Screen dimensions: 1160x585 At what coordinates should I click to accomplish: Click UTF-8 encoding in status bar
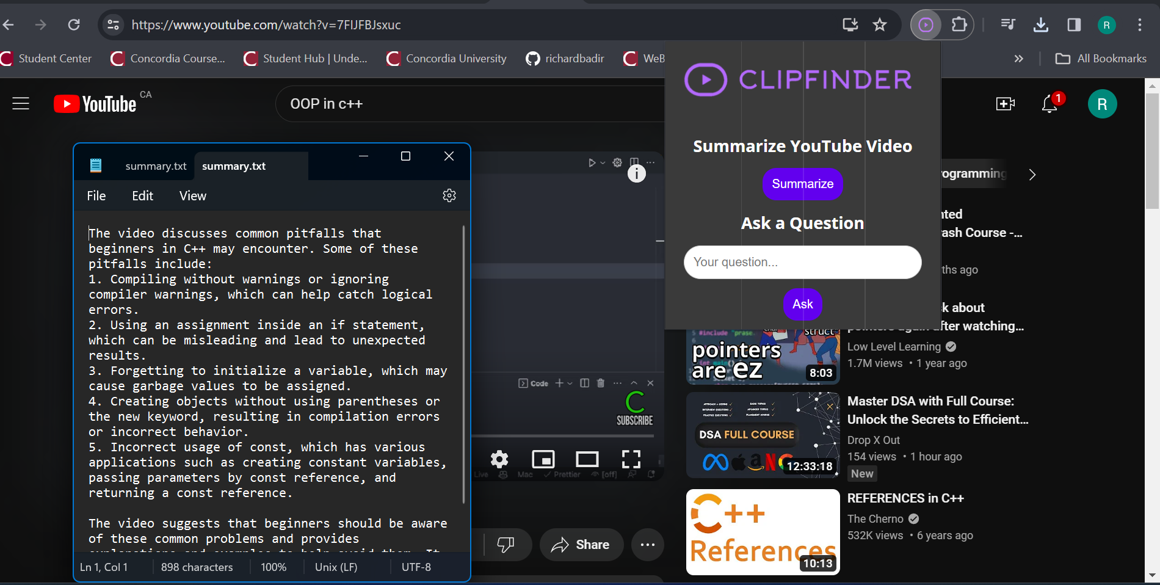pyautogui.click(x=416, y=567)
